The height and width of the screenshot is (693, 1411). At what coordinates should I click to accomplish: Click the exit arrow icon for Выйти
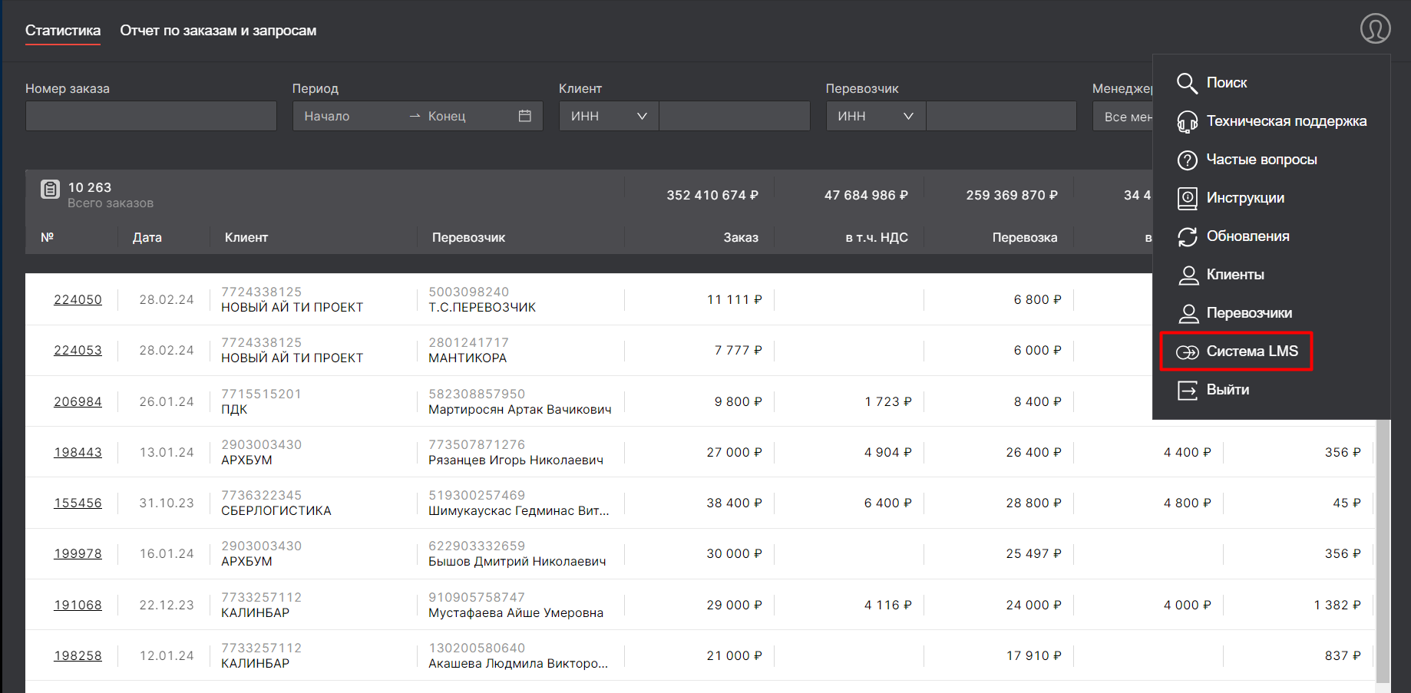(x=1187, y=390)
